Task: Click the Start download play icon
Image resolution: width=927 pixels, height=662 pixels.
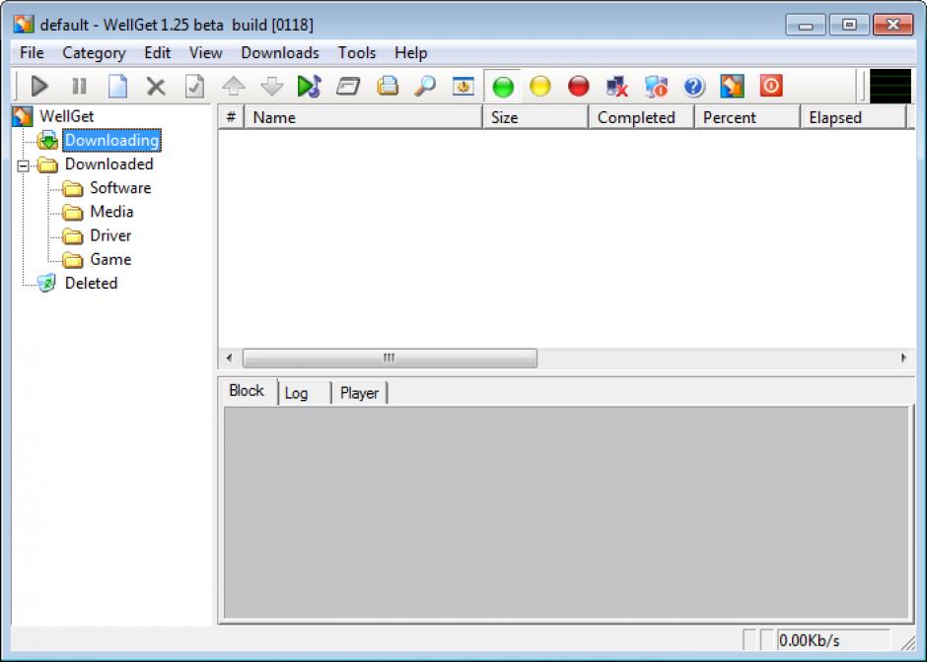Action: pos(39,87)
